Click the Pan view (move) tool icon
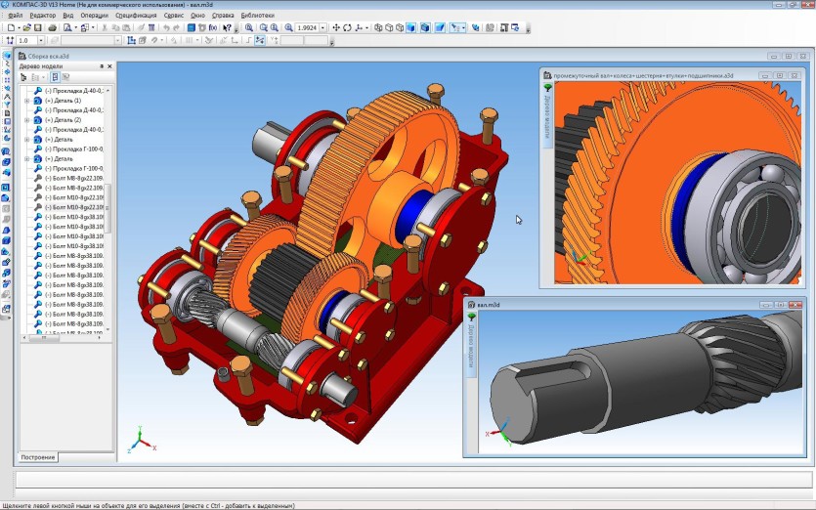The width and height of the screenshot is (816, 510). pos(336,27)
